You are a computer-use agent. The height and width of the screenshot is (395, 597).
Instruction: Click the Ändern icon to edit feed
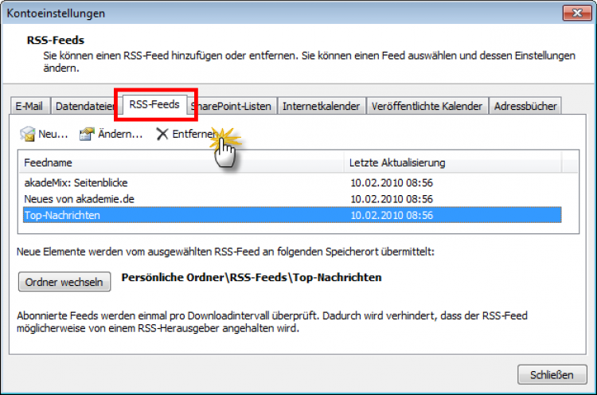[x=87, y=134]
